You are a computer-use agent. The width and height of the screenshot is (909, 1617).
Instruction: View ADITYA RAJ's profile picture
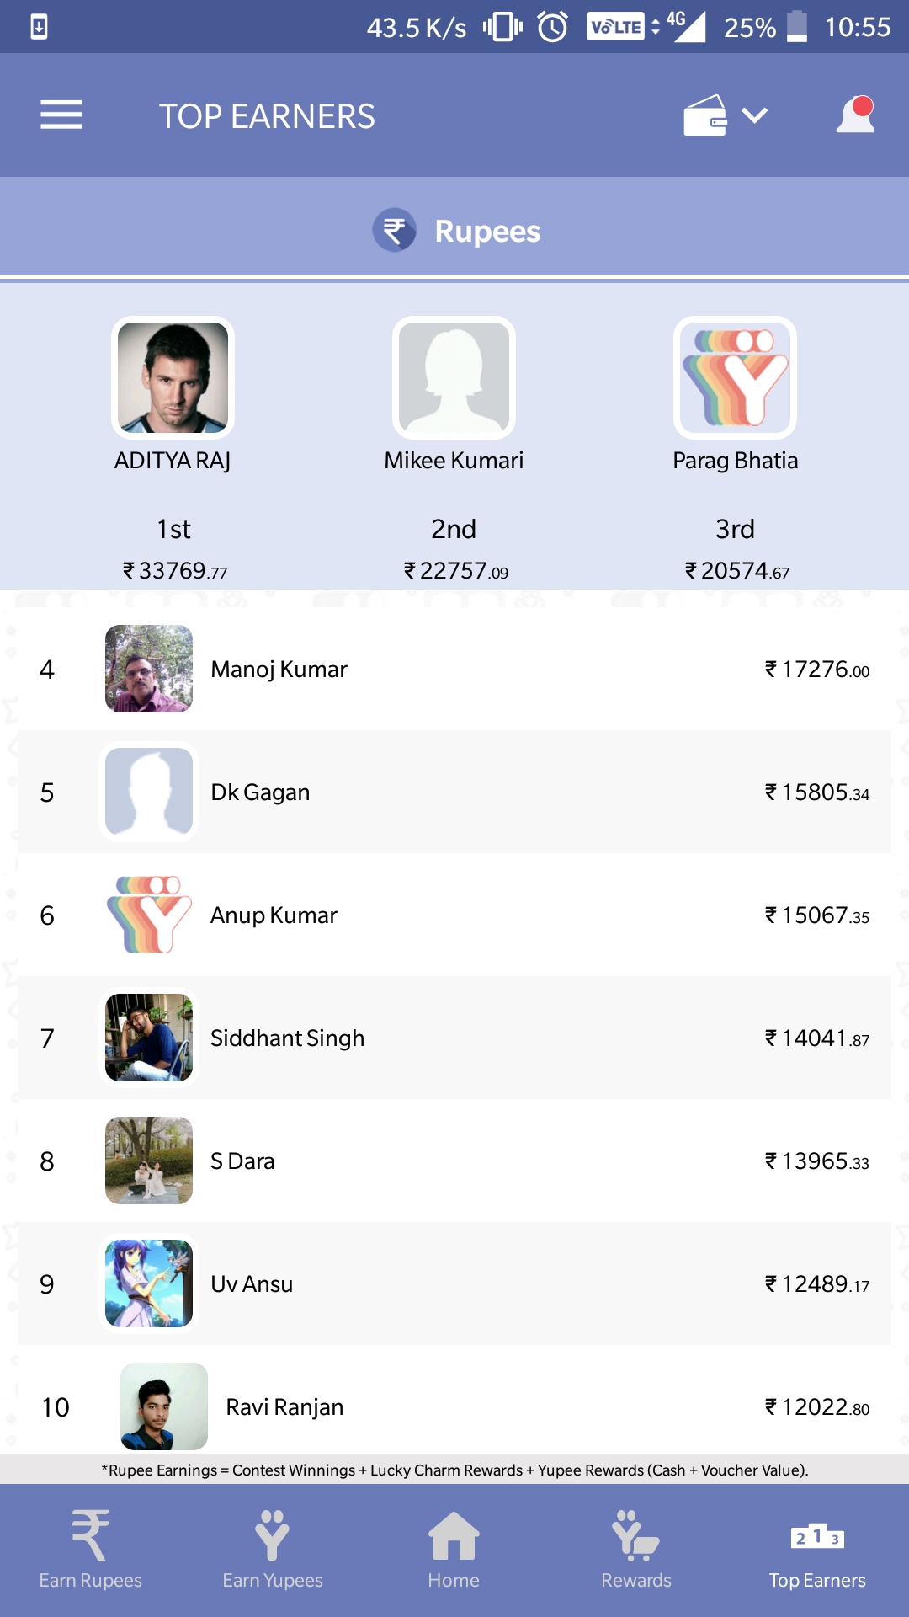click(x=173, y=377)
